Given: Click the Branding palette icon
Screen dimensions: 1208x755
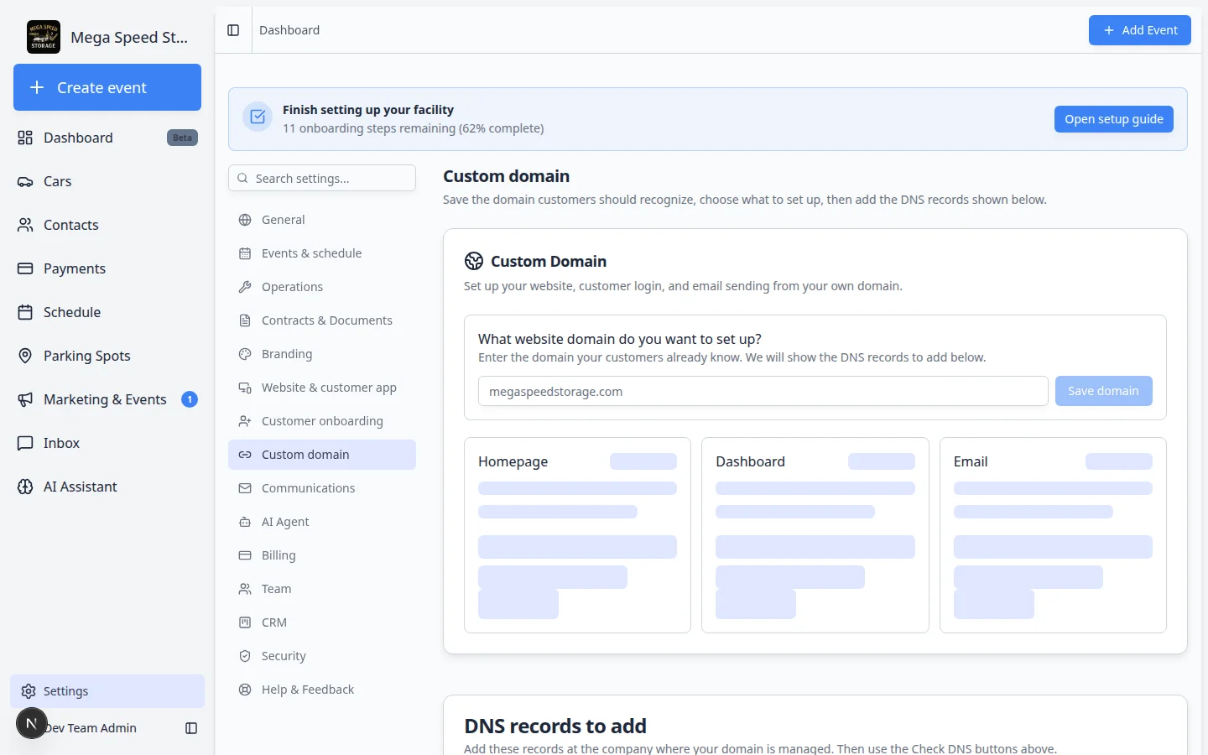Looking at the screenshot, I should [x=245, y=354].
